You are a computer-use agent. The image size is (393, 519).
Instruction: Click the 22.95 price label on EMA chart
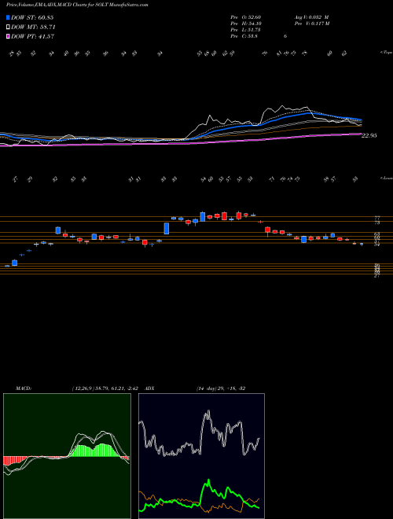[369, 135]
